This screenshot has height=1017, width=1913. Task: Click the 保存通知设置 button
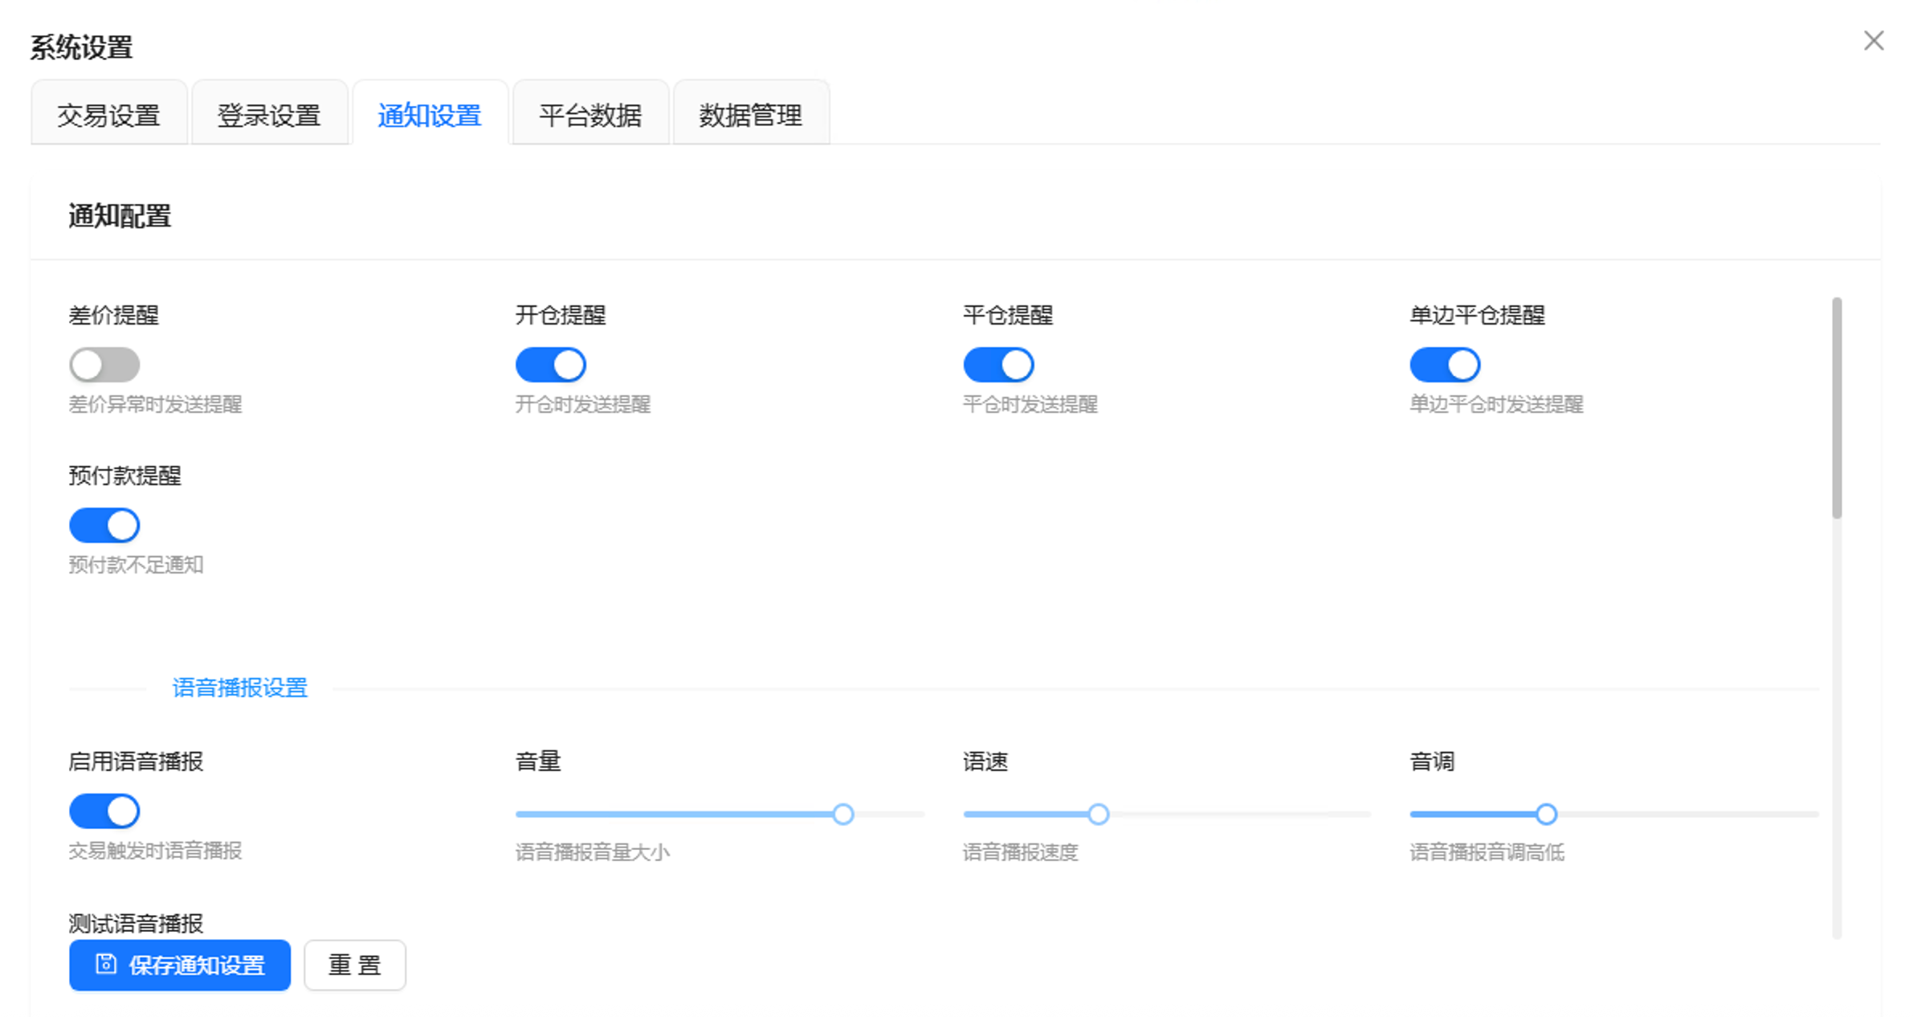[x=180, y=965]
